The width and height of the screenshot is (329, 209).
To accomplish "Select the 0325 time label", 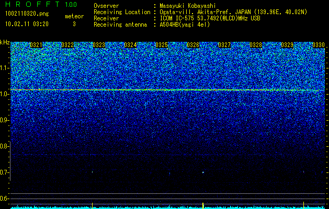I will [x=162, y=45].
